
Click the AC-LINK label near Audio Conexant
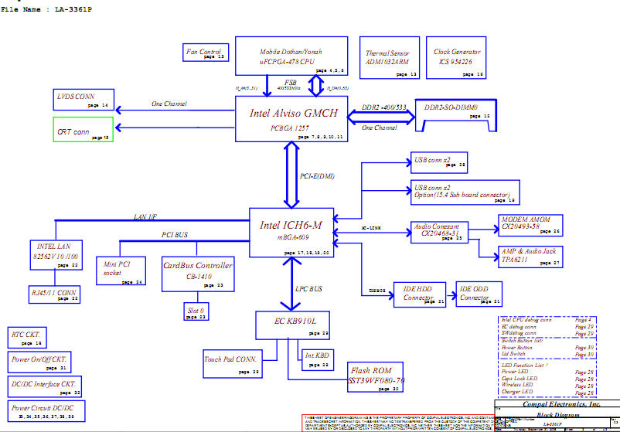[371, 229]
